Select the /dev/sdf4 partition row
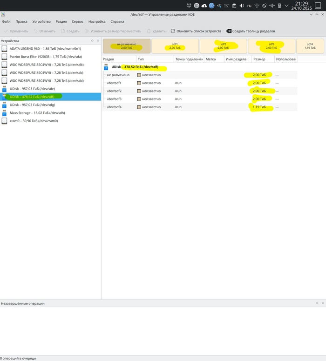The height and width of the screenshot is (361, 326). point(114,107)
